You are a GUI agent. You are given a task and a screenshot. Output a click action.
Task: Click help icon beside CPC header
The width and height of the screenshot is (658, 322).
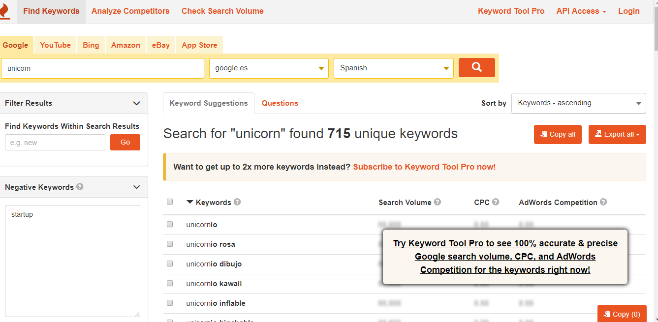tap(496, 202)
